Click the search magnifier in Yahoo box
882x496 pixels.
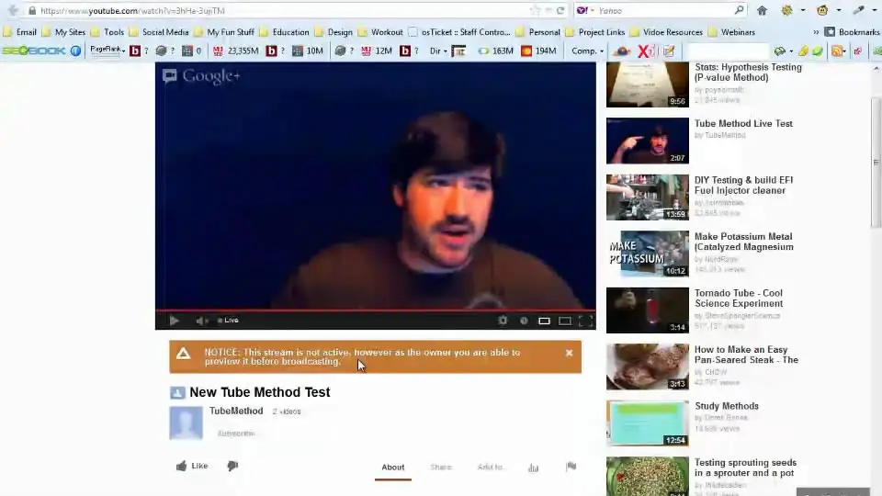(739, 10)
